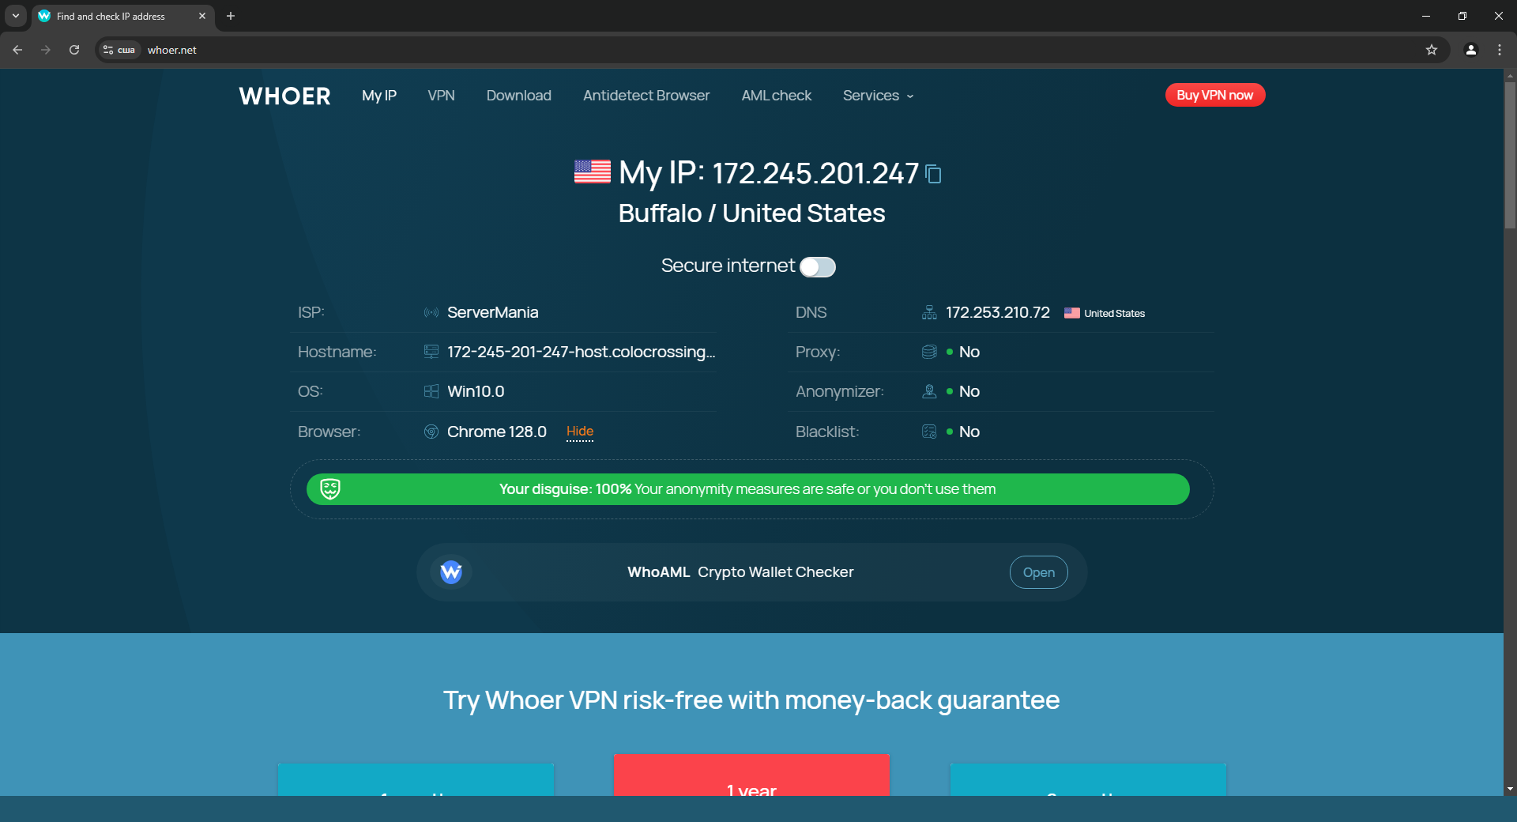Image resolution: width=1517 pixels, height=822 pixels.
Task: Click the Buy VPN now button
Action: (x=1214, y=95)
